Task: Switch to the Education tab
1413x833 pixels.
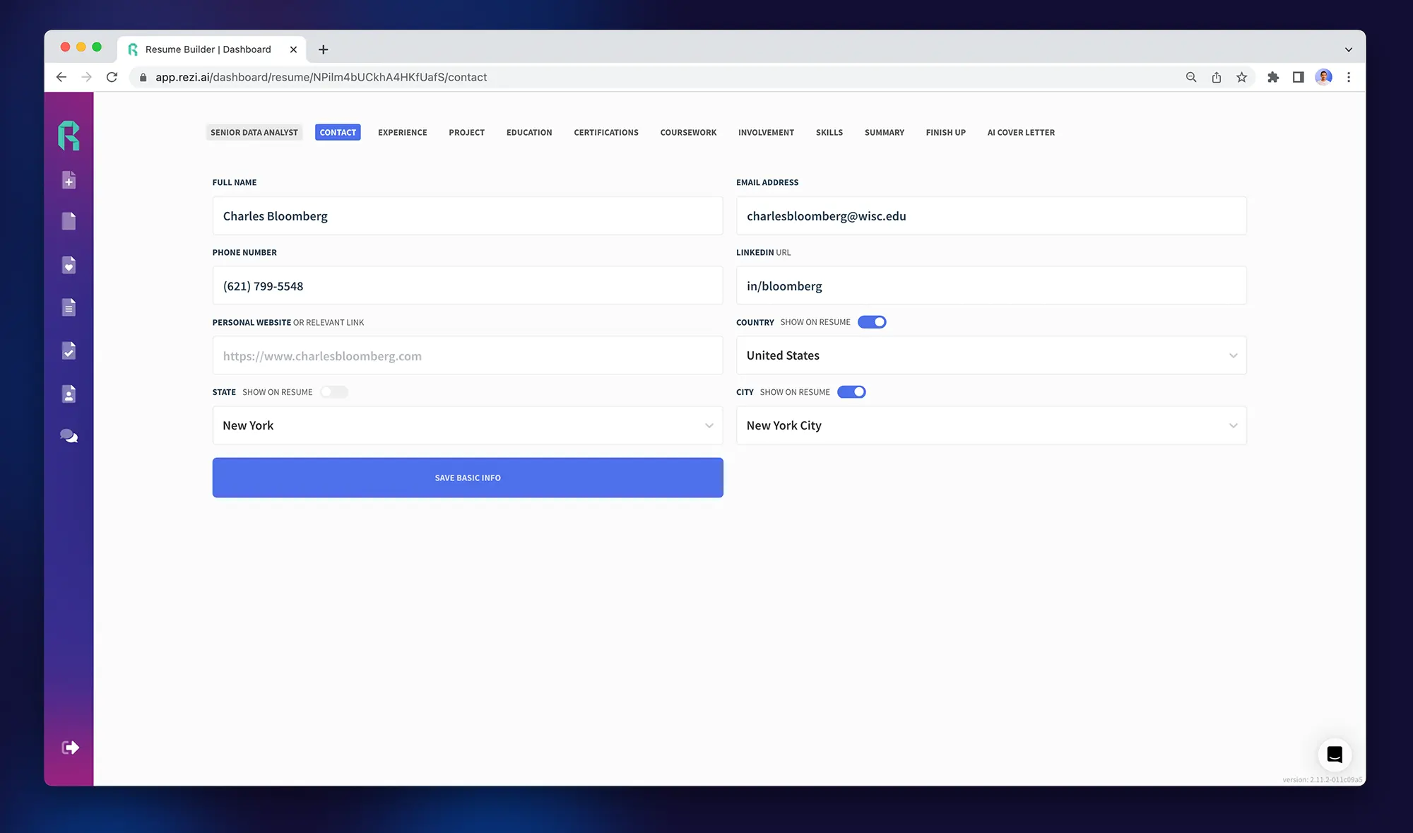Action: [x=529, y=132]
